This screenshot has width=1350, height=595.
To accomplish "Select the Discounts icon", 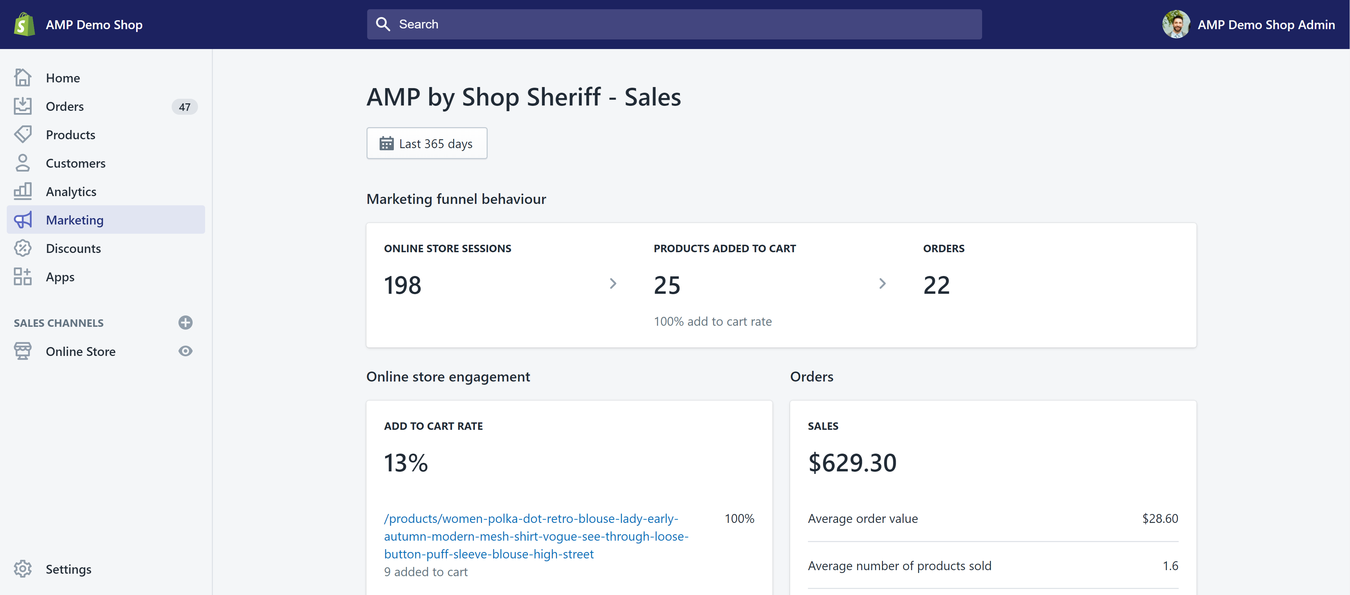I will 22,248.
